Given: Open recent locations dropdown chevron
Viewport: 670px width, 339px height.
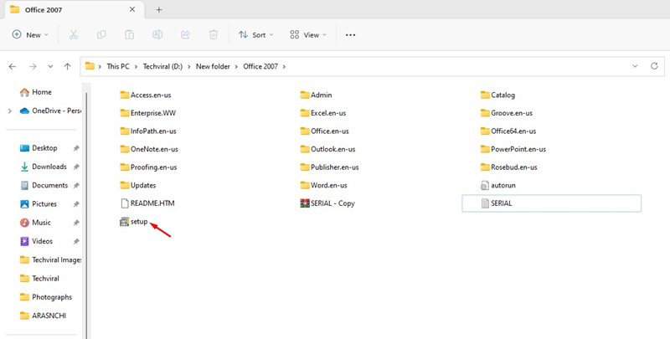Looking at the screenshot, I should pos(50,67).
